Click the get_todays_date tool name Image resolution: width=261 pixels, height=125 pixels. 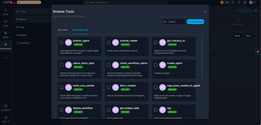[x=129, y=108]
